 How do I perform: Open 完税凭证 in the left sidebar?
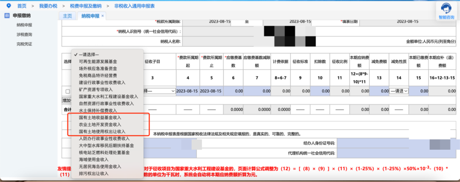24,44
